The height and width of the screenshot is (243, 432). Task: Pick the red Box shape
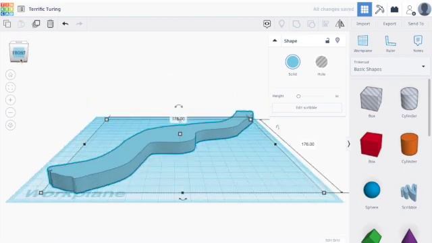pos(371,144)
